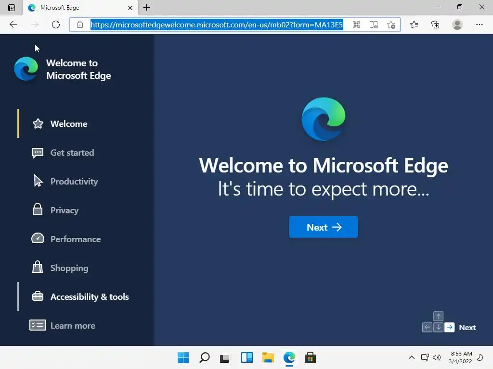Open the notifications moon icon
This screenshot has width=493, height=369.
[x=480, y=357]
